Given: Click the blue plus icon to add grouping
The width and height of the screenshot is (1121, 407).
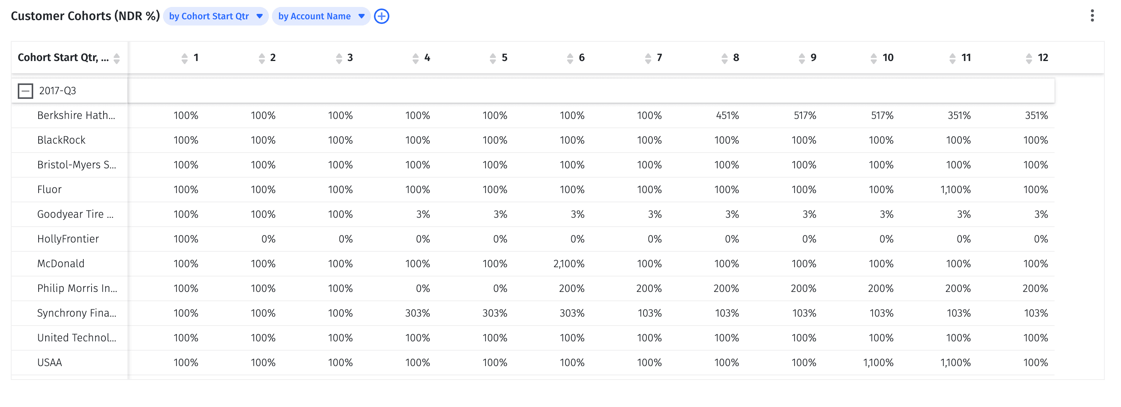Looking at the screenshot, I should tap(381, 16).
